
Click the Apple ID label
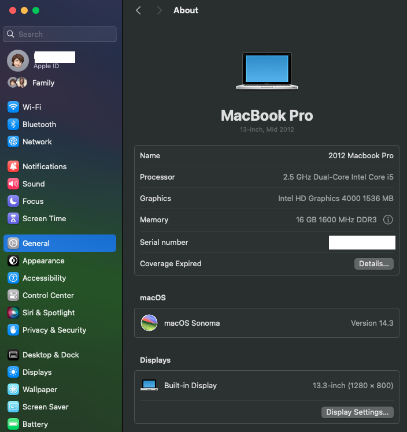(x=46, y=66)
